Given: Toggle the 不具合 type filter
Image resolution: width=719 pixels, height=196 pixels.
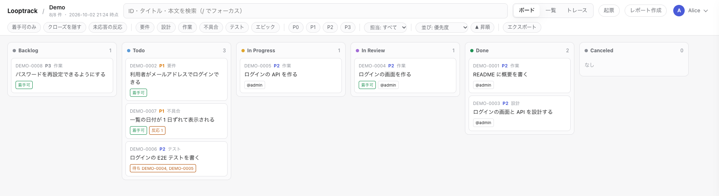Looking at the screenshot, I should click(211, 27).
